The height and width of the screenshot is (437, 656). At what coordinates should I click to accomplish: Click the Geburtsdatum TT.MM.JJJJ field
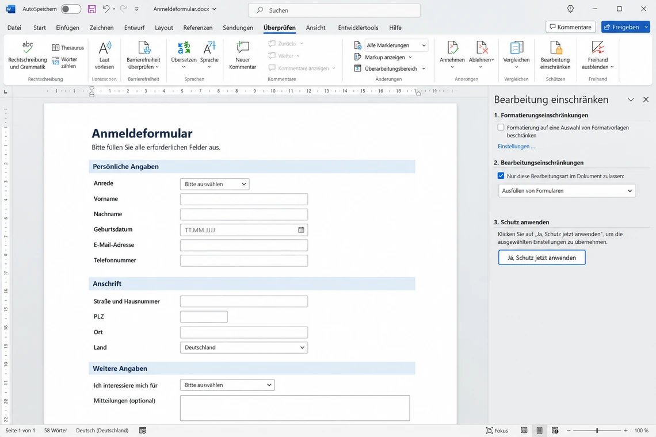pyautogui.click(x=244, y=229)
